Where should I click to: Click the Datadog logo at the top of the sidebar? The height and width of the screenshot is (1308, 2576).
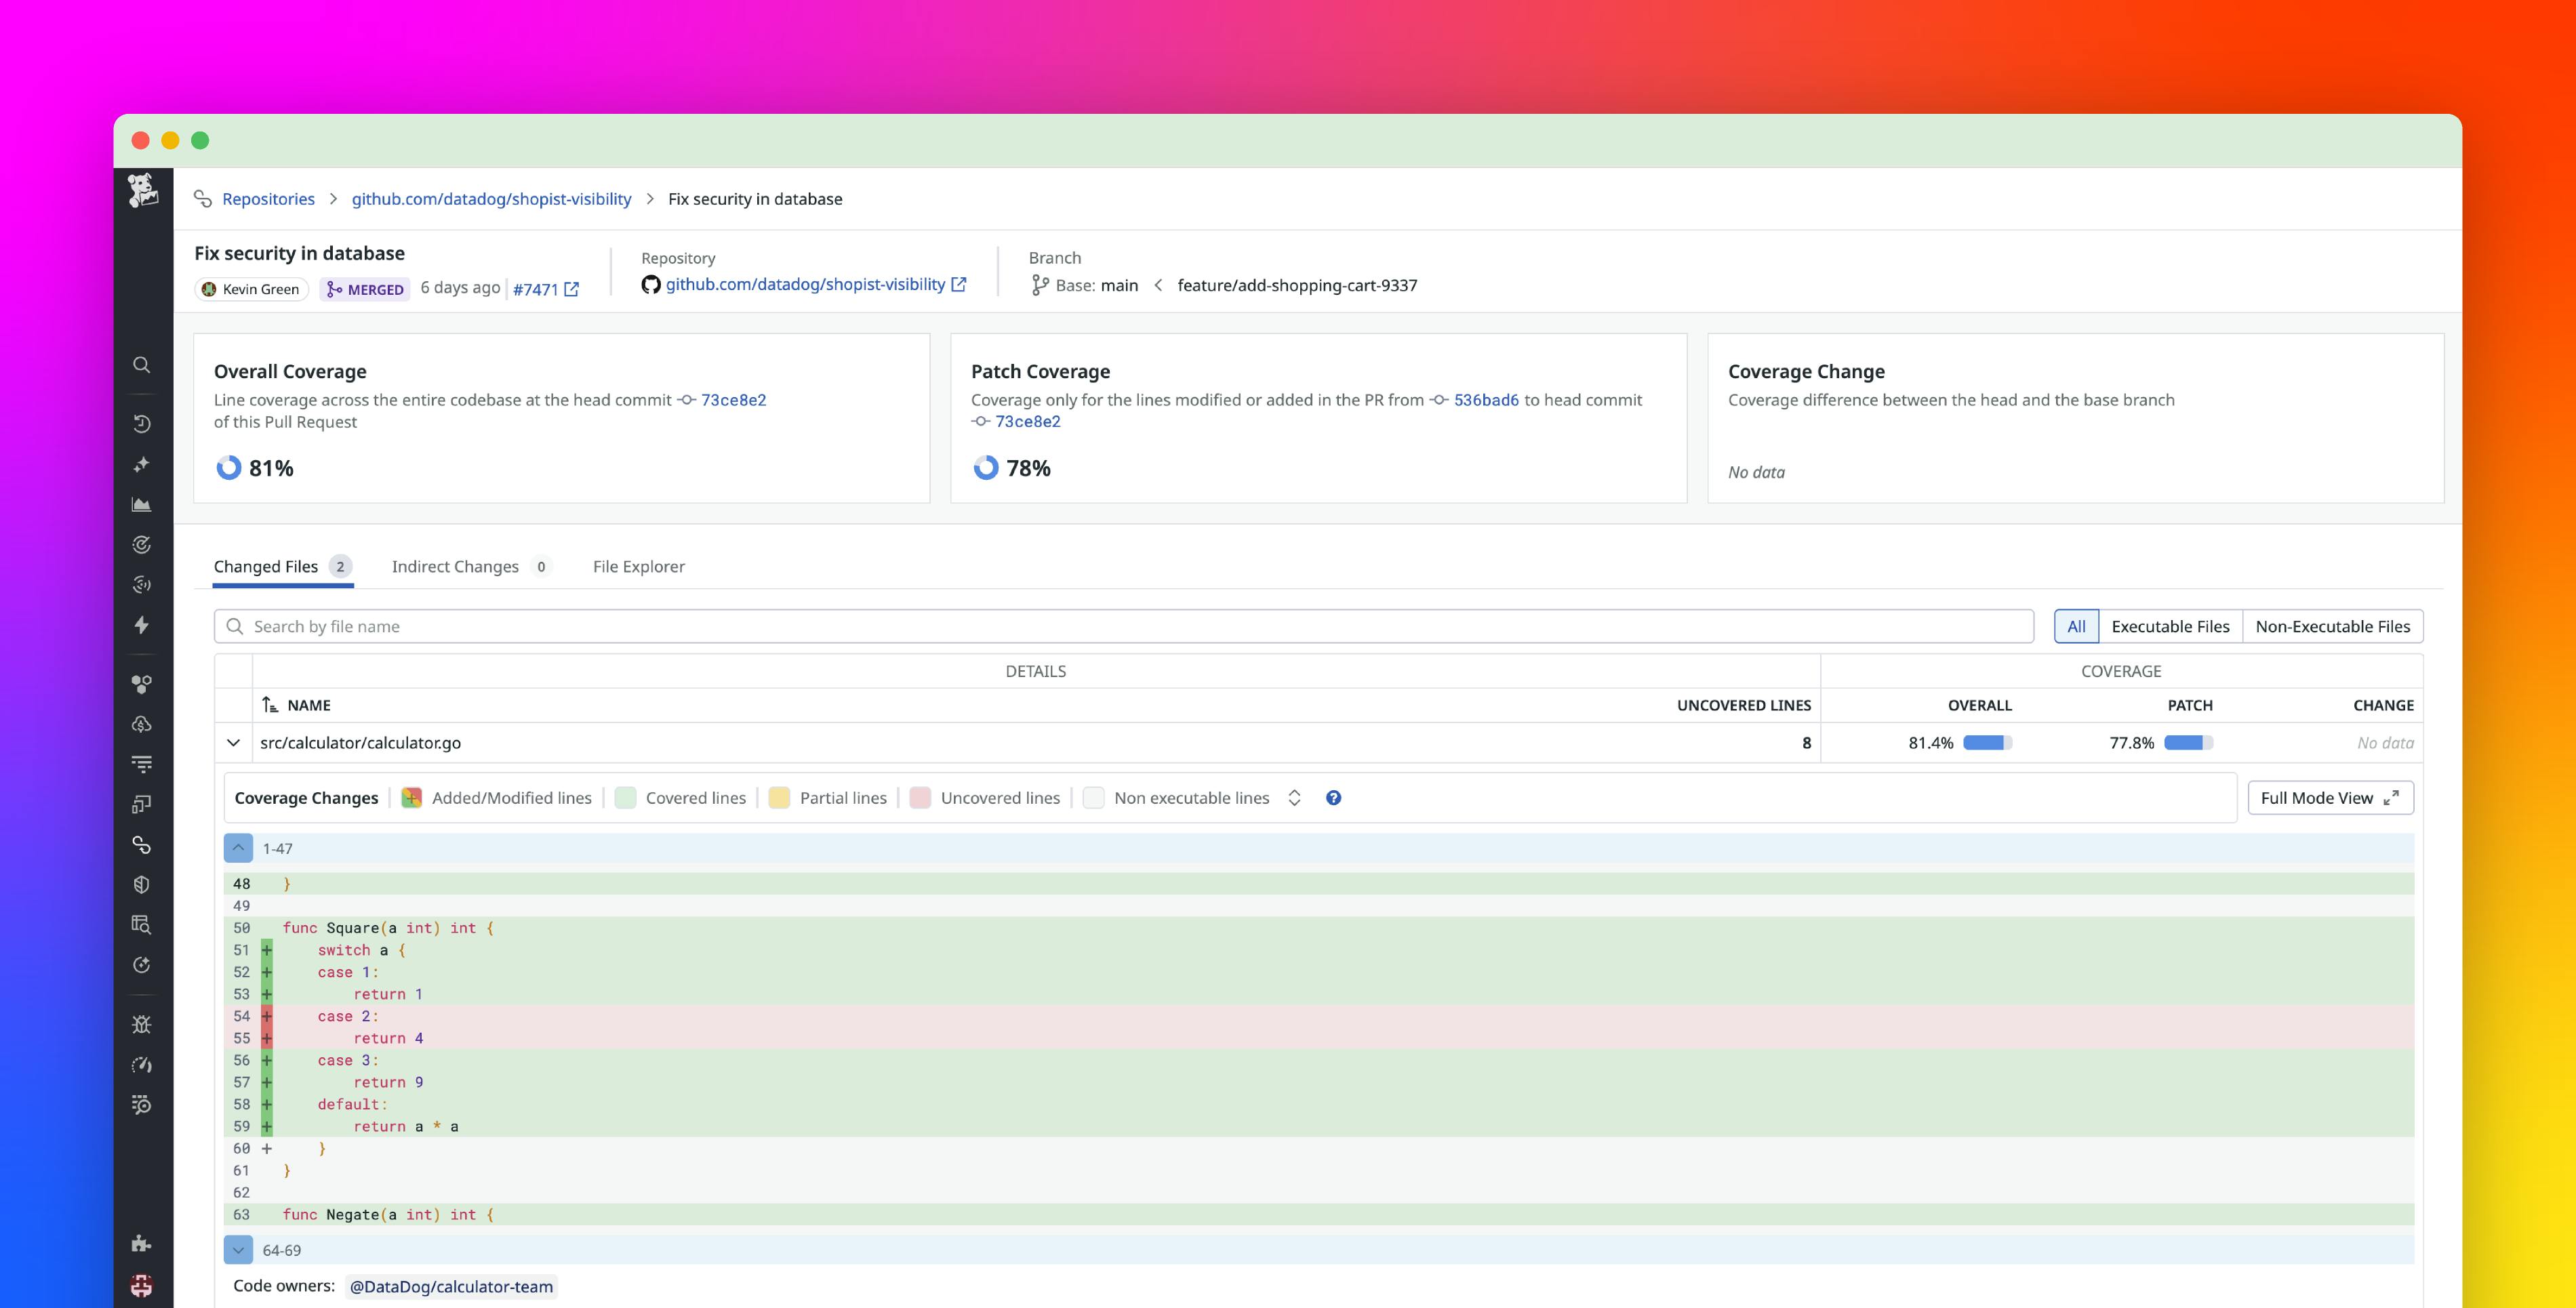coord(142,193)
